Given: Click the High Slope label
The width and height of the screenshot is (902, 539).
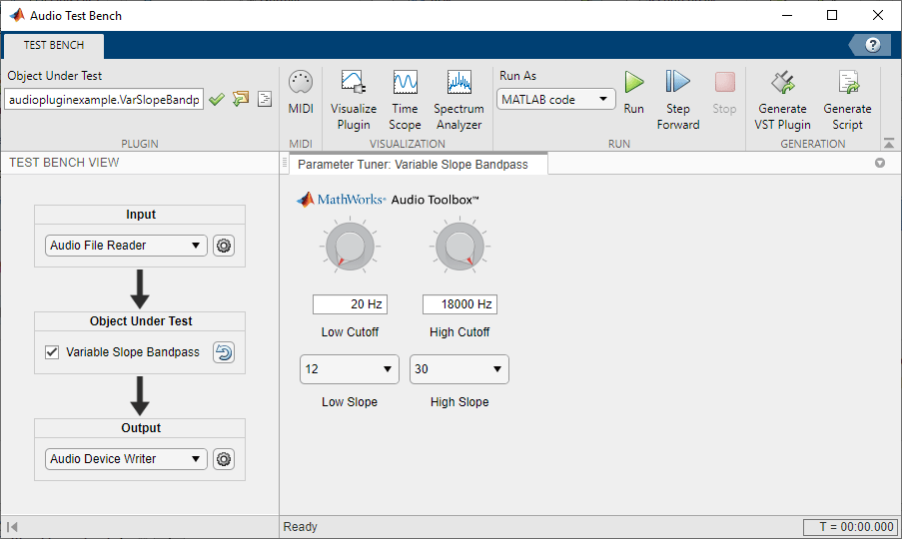Looking at the screenshot, I should (459, 402).
